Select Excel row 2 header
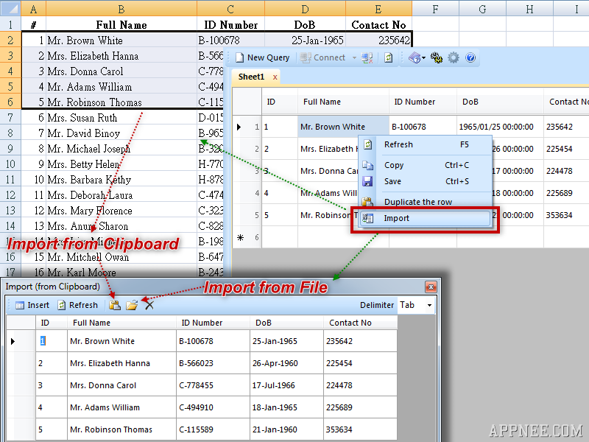This screenshot has height=442, width=589. [10, 40]
